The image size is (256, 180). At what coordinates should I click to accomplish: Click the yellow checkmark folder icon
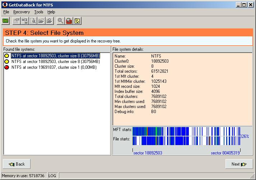pyautogui.click(x=77, y=21)
